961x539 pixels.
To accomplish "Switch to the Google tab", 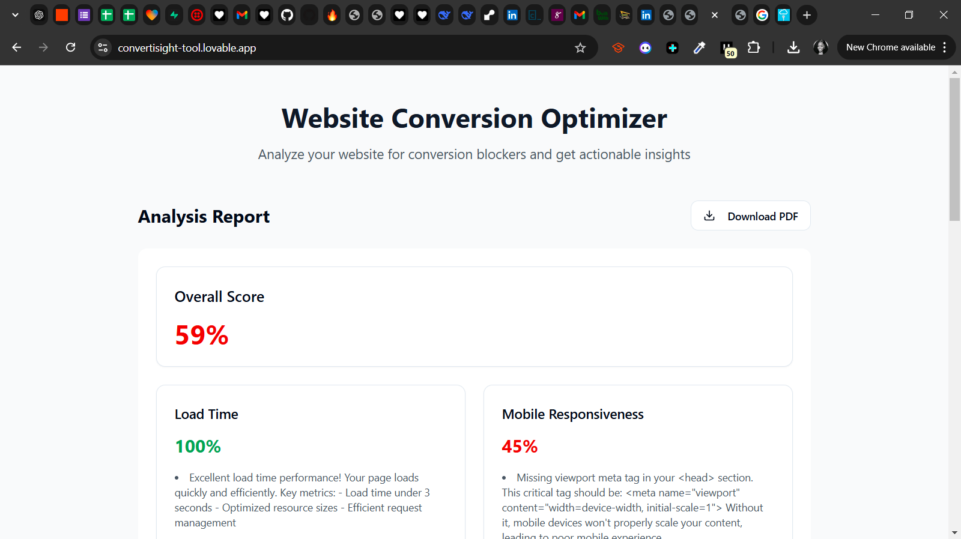I will tap(762, 15).
